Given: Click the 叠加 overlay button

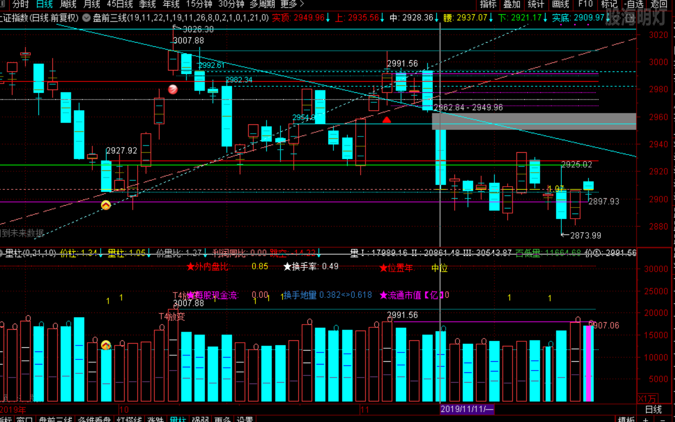Looking at the screenshot, I should [512, 4].
